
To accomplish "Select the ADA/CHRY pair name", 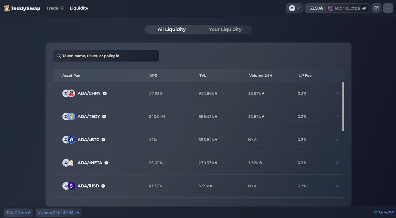I will [89, 94].
